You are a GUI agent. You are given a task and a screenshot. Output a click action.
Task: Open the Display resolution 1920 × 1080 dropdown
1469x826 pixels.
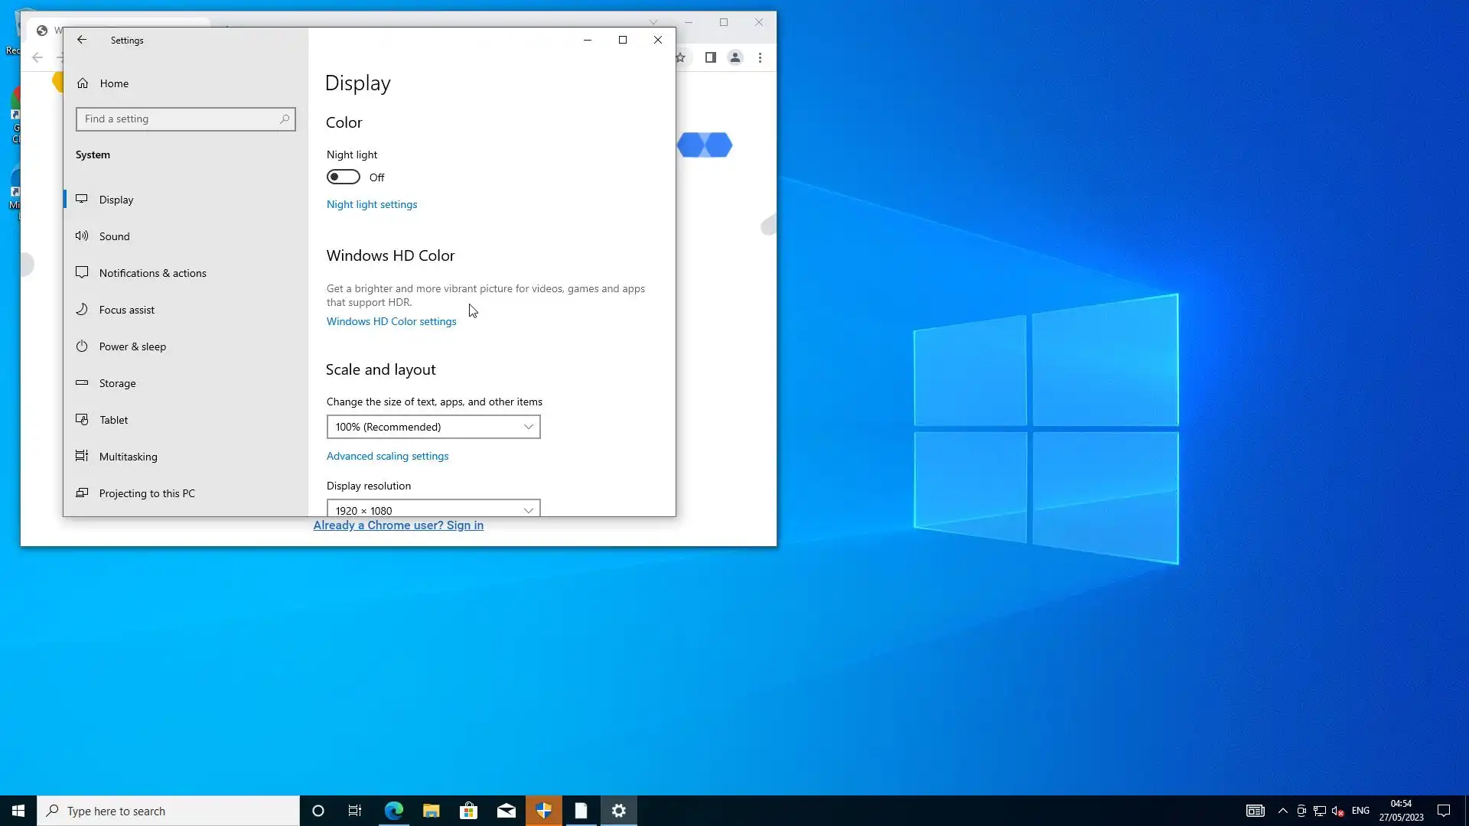433,509
